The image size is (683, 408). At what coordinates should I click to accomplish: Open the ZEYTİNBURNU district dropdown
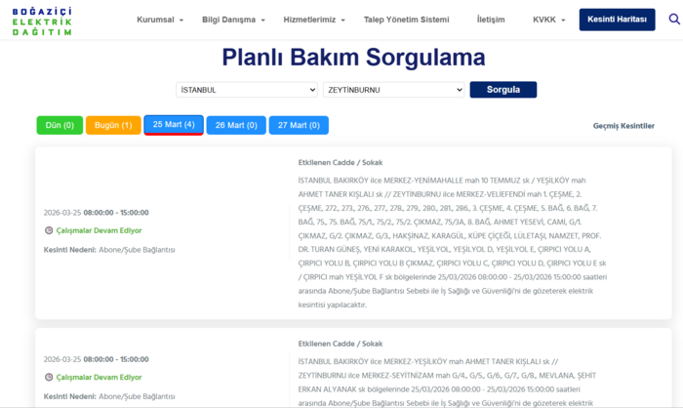(x=394, y=90)
